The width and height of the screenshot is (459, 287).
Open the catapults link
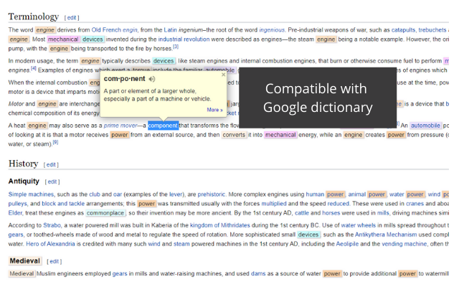tap(403, 30)
